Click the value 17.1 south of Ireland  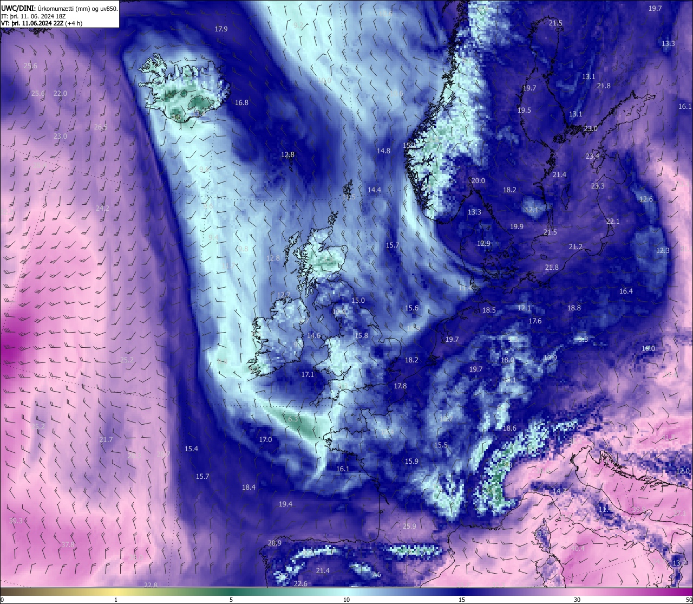click(x=308, y=375)
